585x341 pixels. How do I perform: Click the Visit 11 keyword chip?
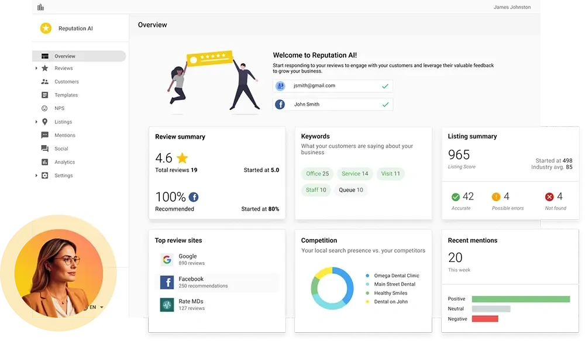click(390, 174)
